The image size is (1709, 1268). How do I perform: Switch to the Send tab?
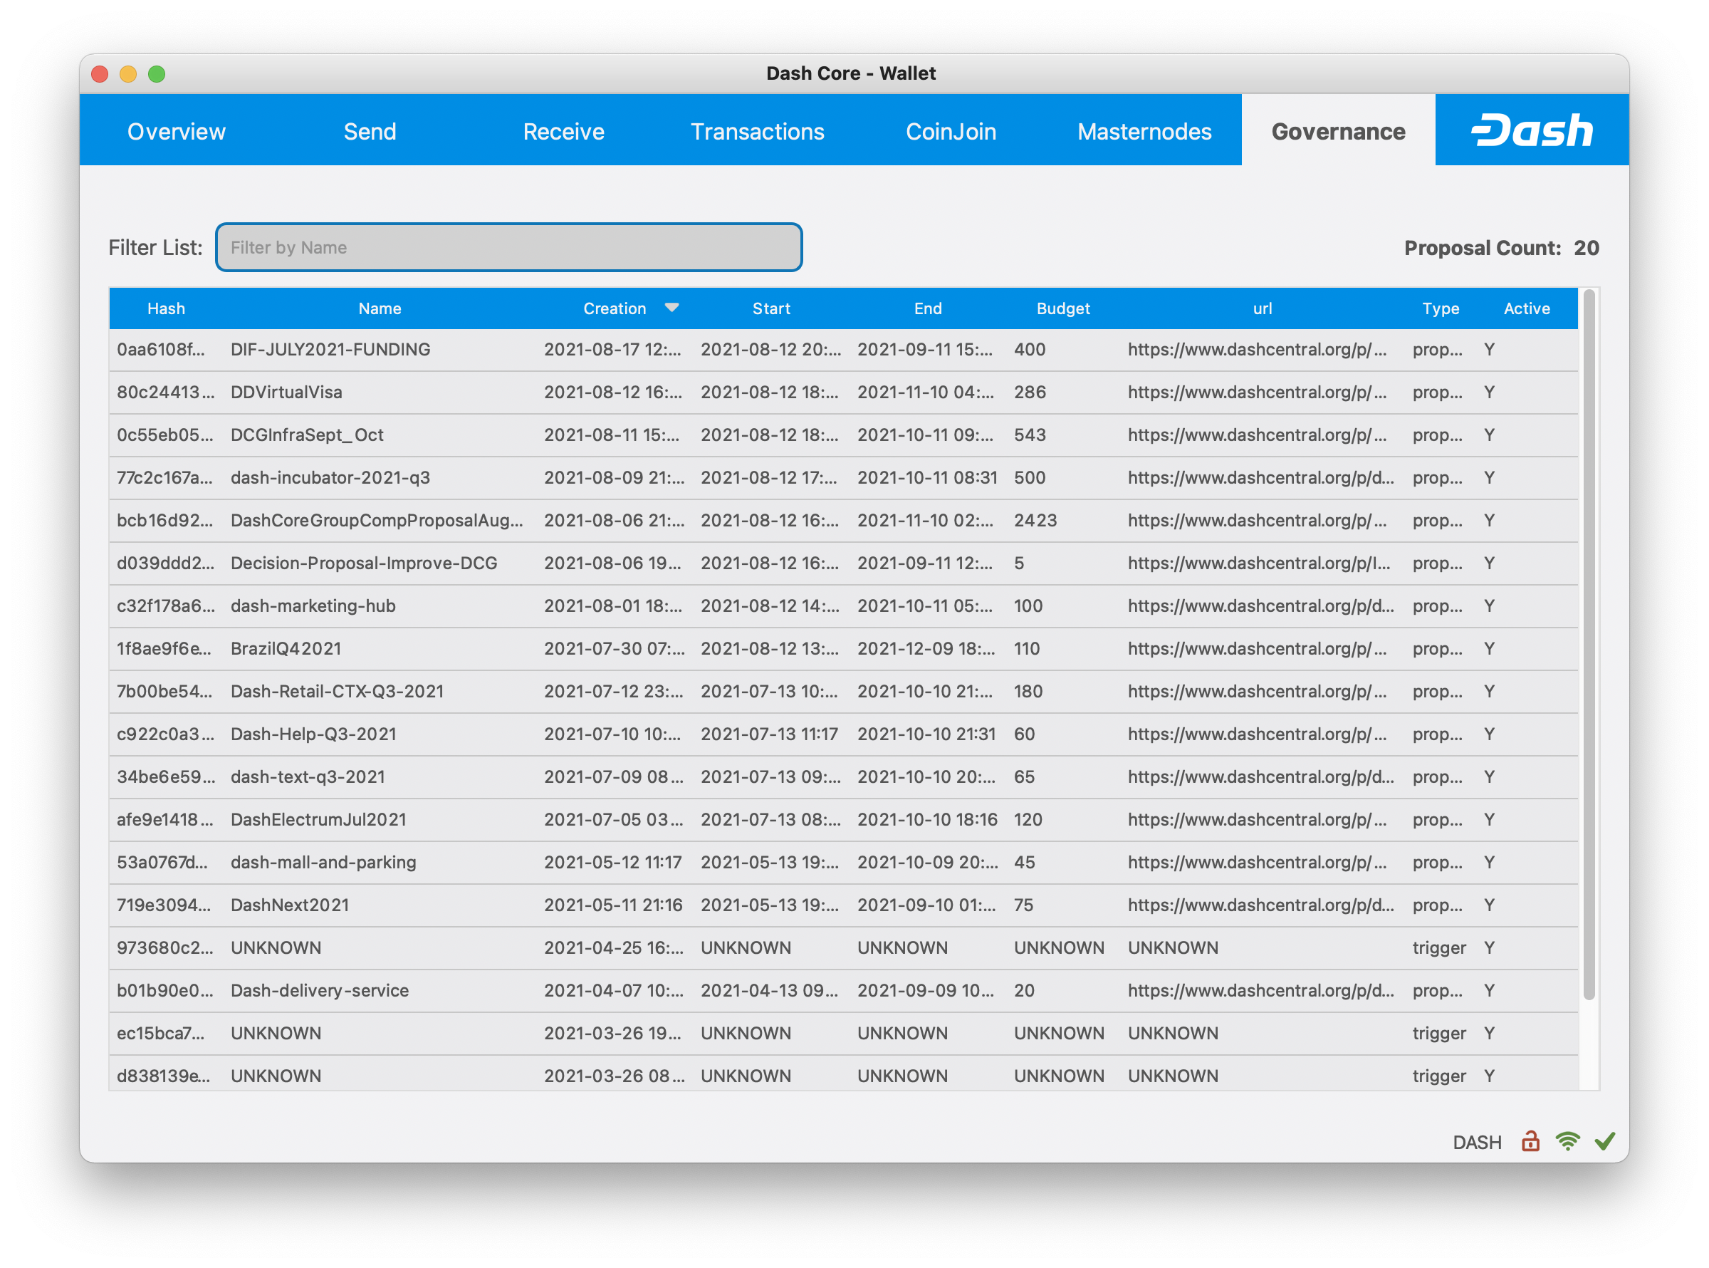(370, 130)
